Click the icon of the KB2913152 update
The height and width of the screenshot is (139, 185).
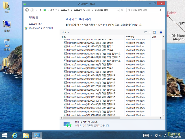tap(65, 93)
